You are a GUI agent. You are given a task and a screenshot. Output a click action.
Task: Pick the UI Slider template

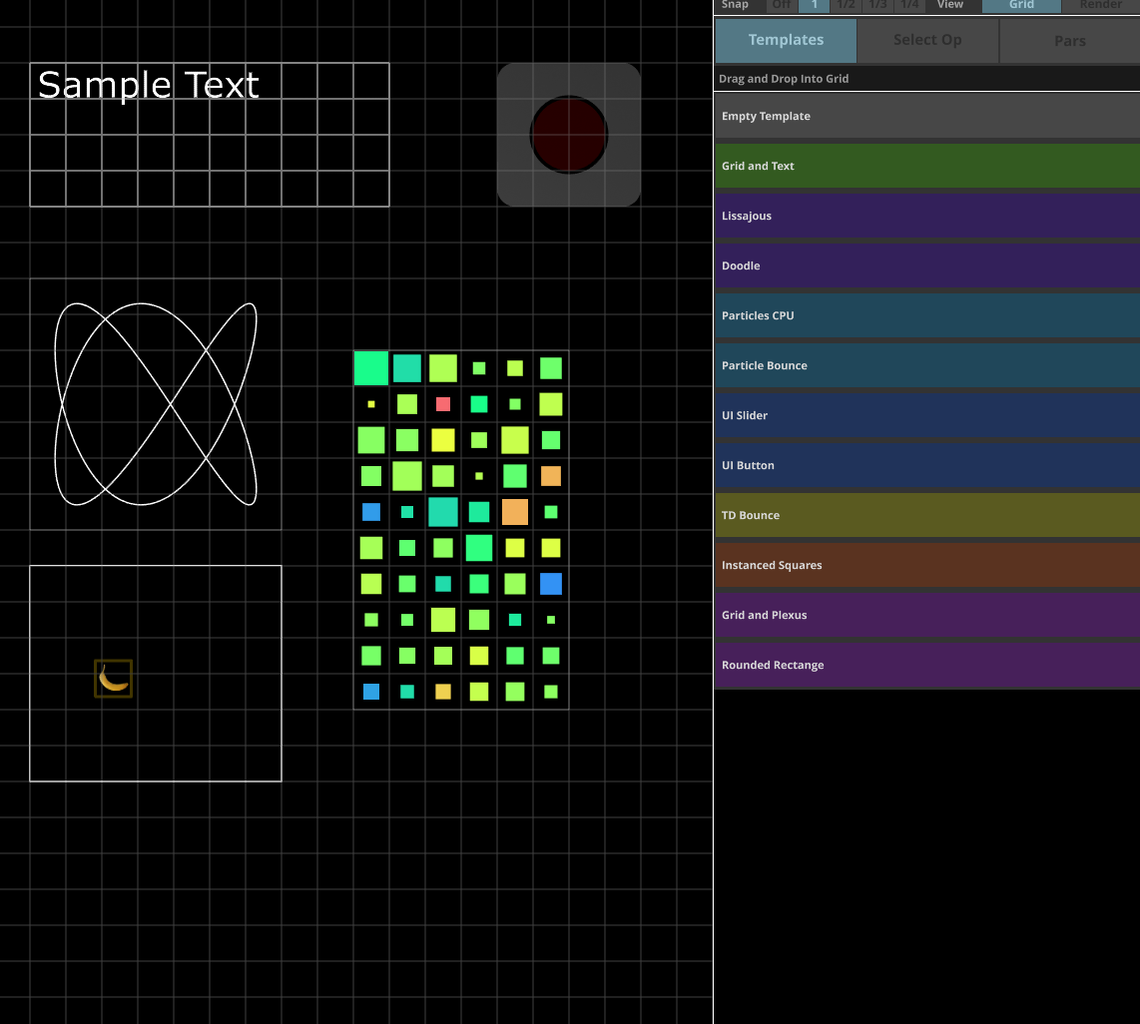click(x=926, y=415)
